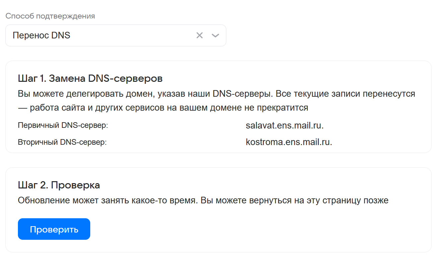Click the 'Первичный DNS-сервер:' label
Screen dimensions: 437x258
[x=63, y=126]
